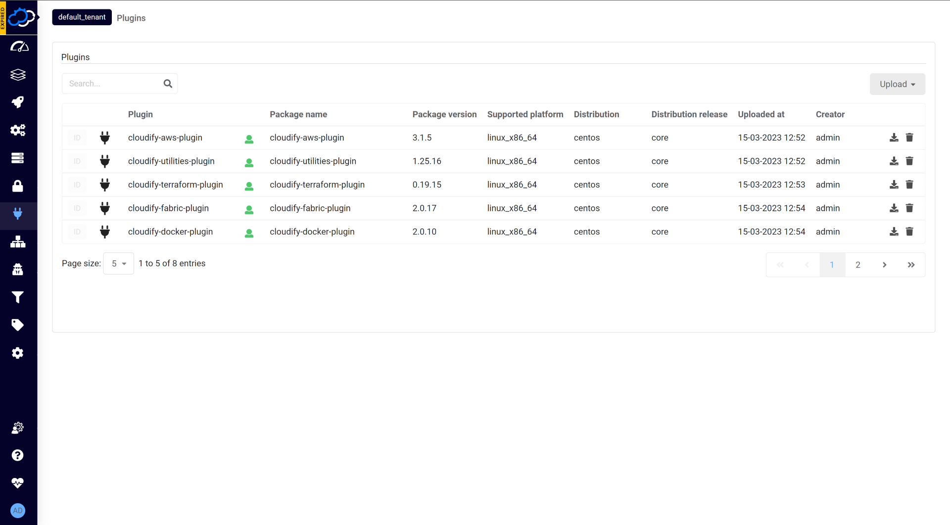Delete the cloudify-utilities-plugin
Screen dimensions: 950x525
pyautogui.click(x=909, y=161)
